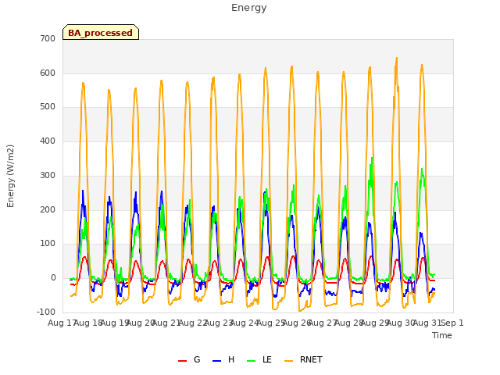500x375 pixels.
Task: Click the Time axis label
Action: (442, 335)
